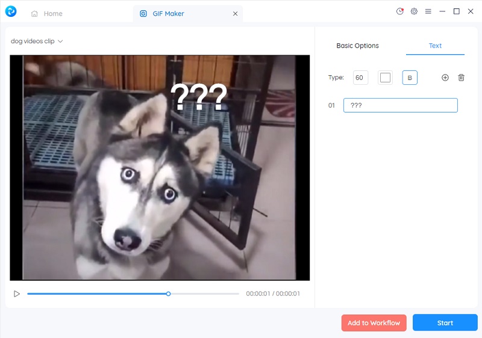Close the GIF Maker tab
Screen dimensions: 482x338
pos(235,14)
